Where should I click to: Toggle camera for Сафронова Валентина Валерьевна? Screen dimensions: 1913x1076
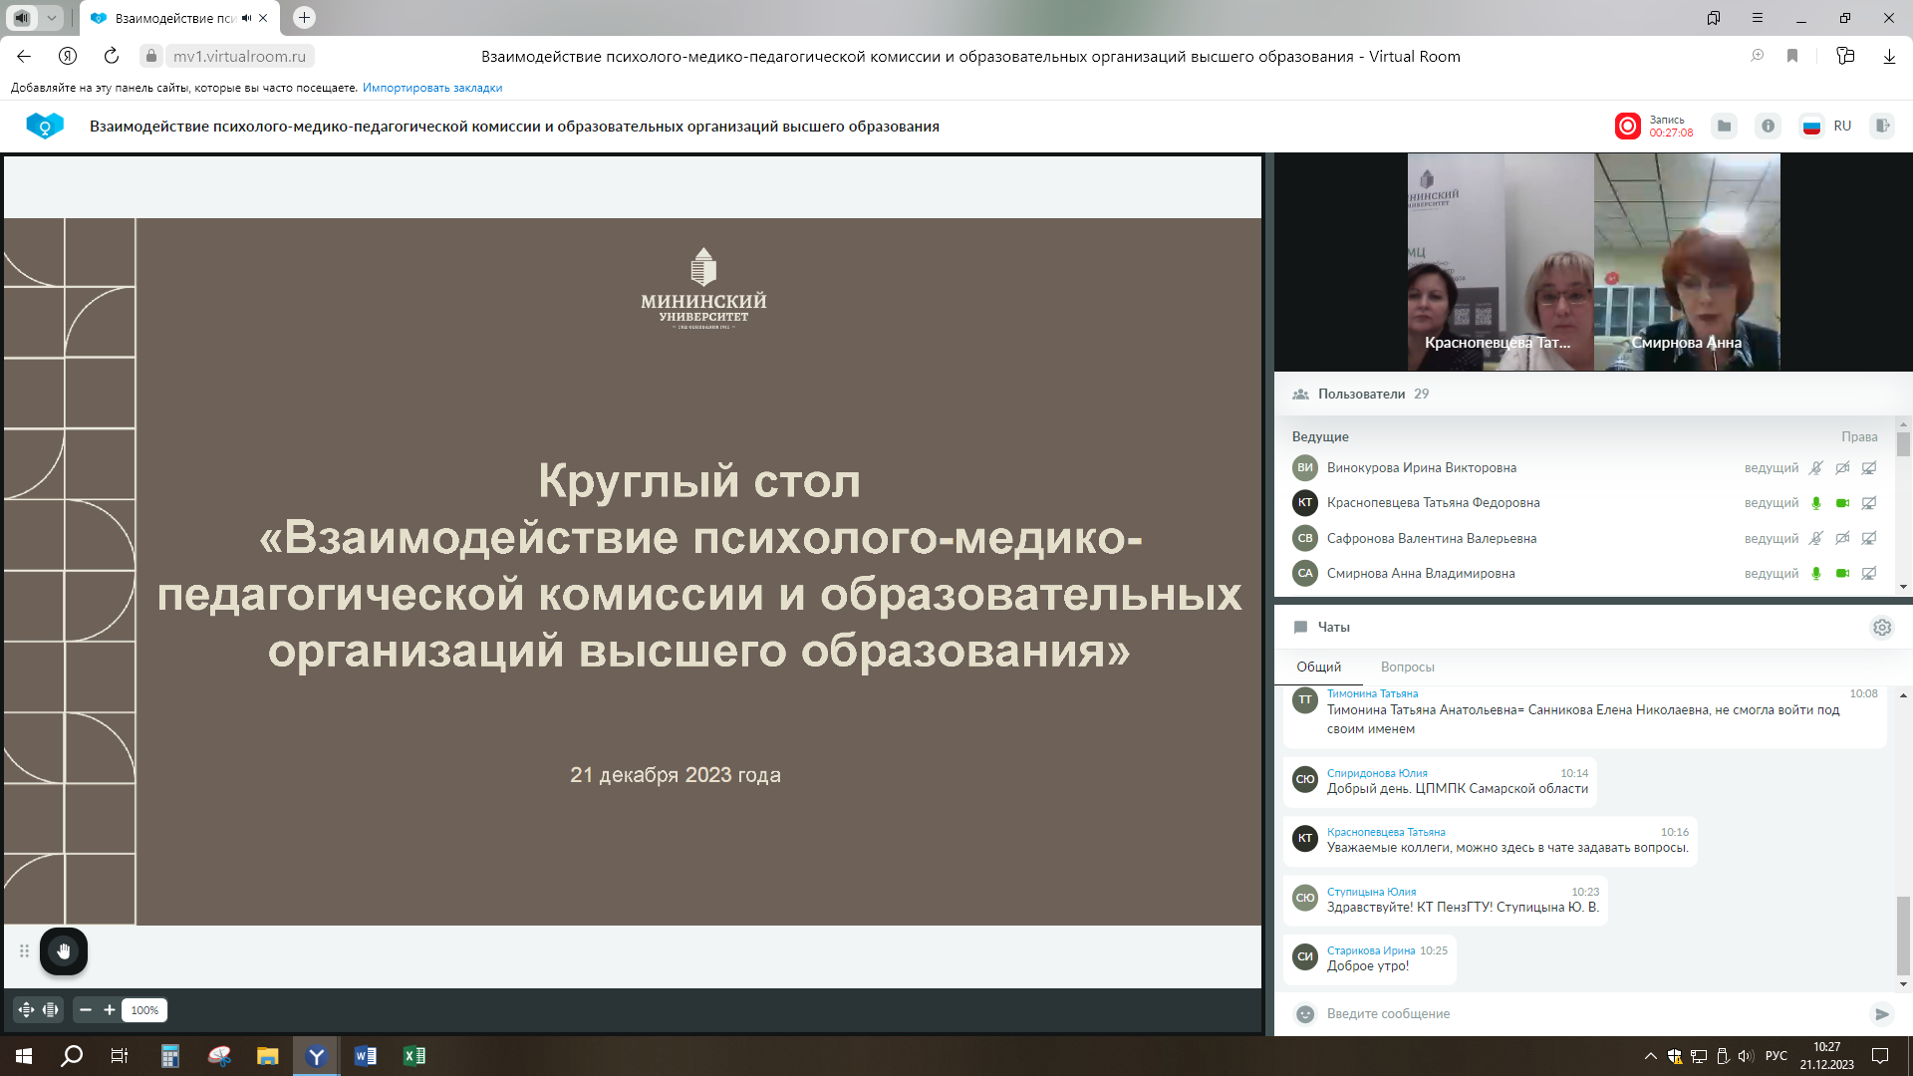1842,539
